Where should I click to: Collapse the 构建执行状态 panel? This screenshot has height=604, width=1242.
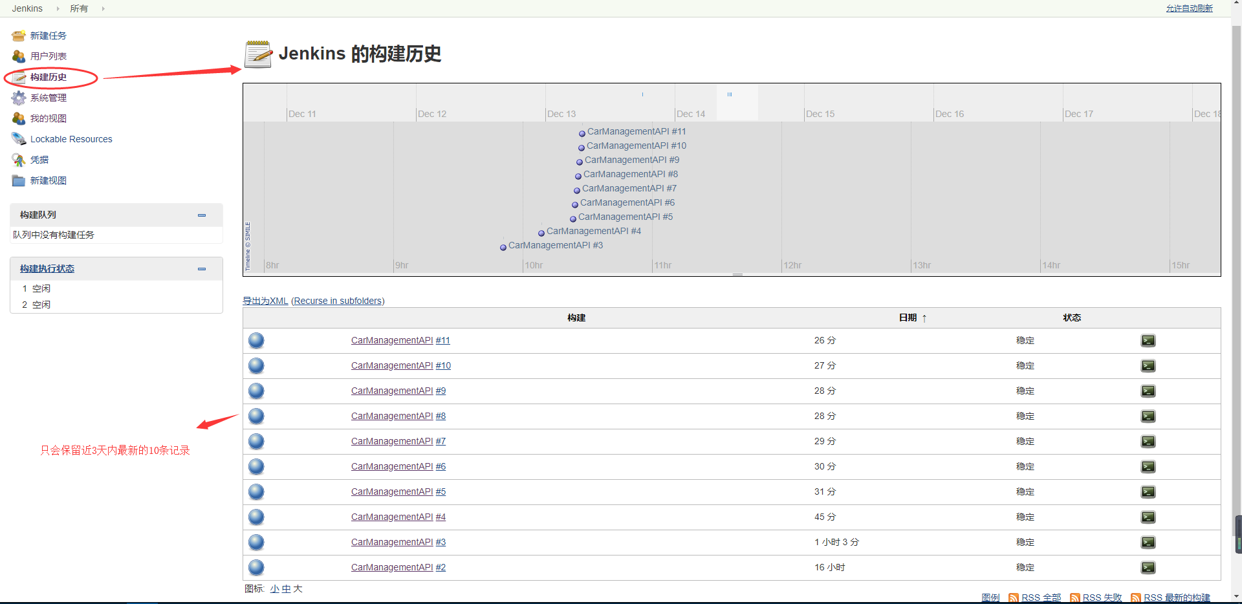[x=202, y=269]
